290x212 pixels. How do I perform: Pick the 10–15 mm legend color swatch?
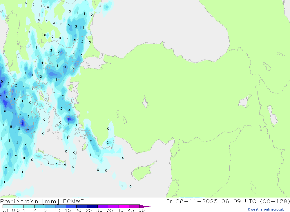[x=61, y=206]
